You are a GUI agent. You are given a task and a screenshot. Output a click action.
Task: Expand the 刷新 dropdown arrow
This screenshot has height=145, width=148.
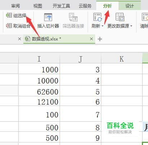point(102,26)
